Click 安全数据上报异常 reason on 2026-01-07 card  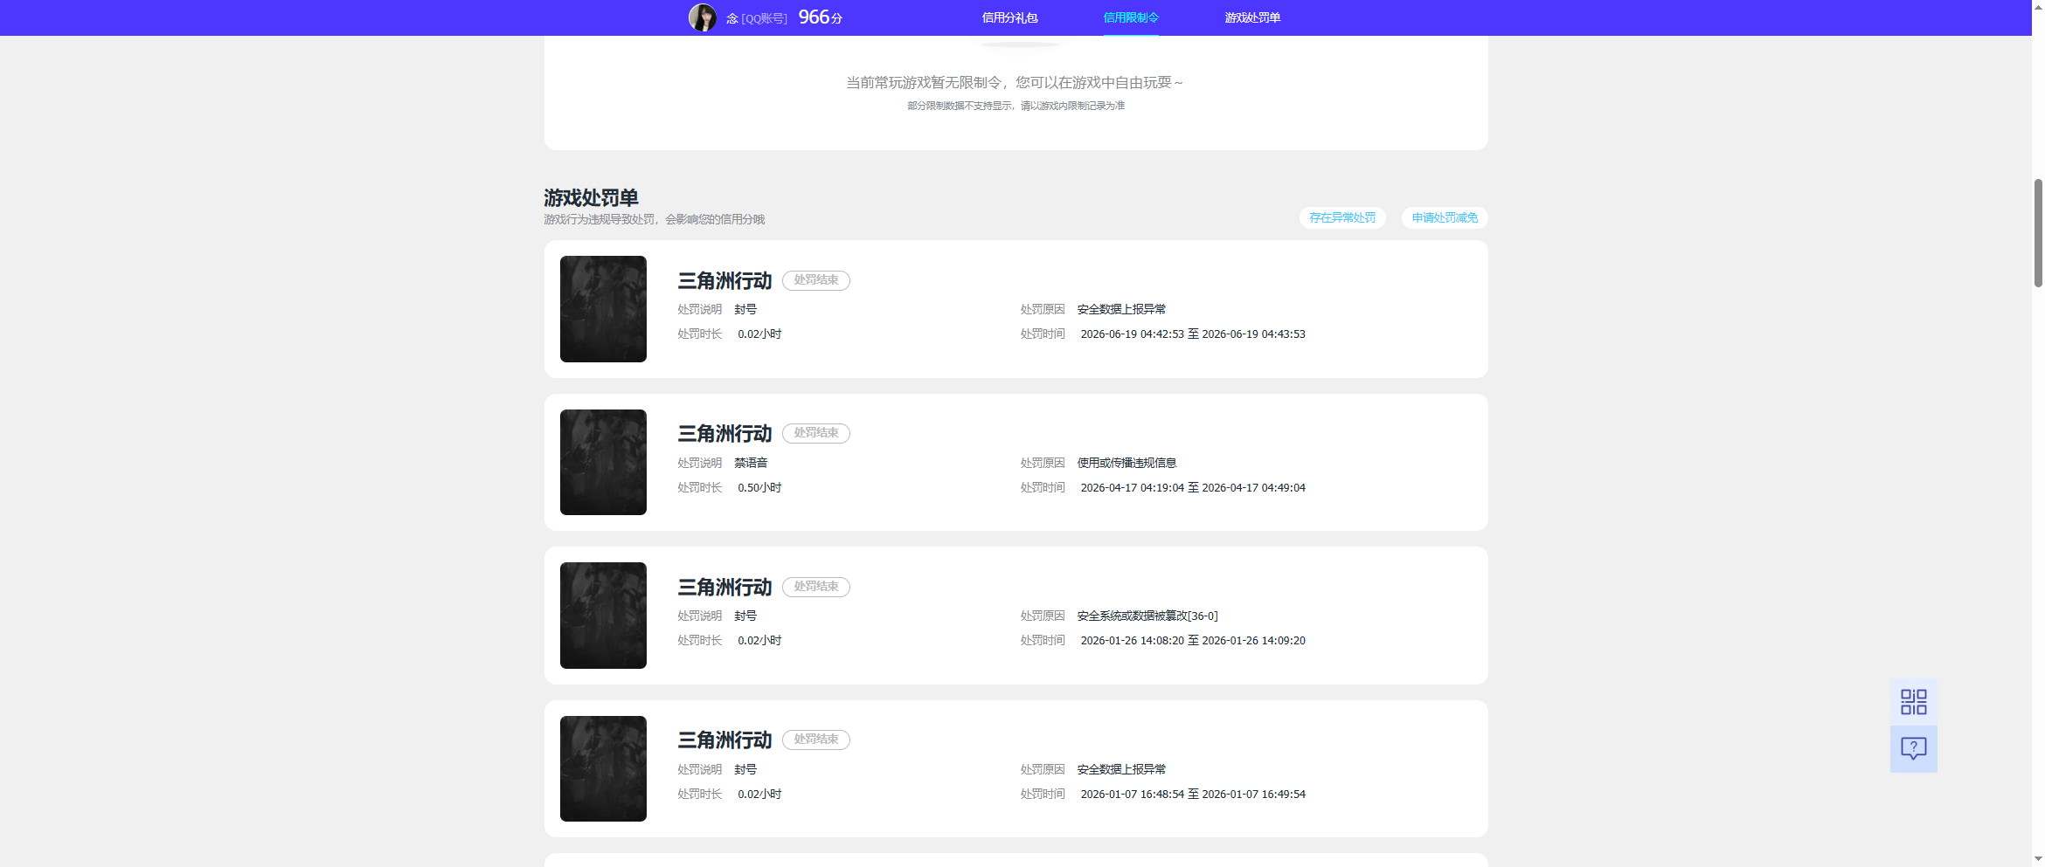(1121, 769)
